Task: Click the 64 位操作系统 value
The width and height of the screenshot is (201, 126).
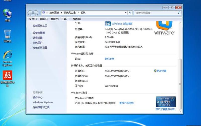Action: [x=112, y=42]
